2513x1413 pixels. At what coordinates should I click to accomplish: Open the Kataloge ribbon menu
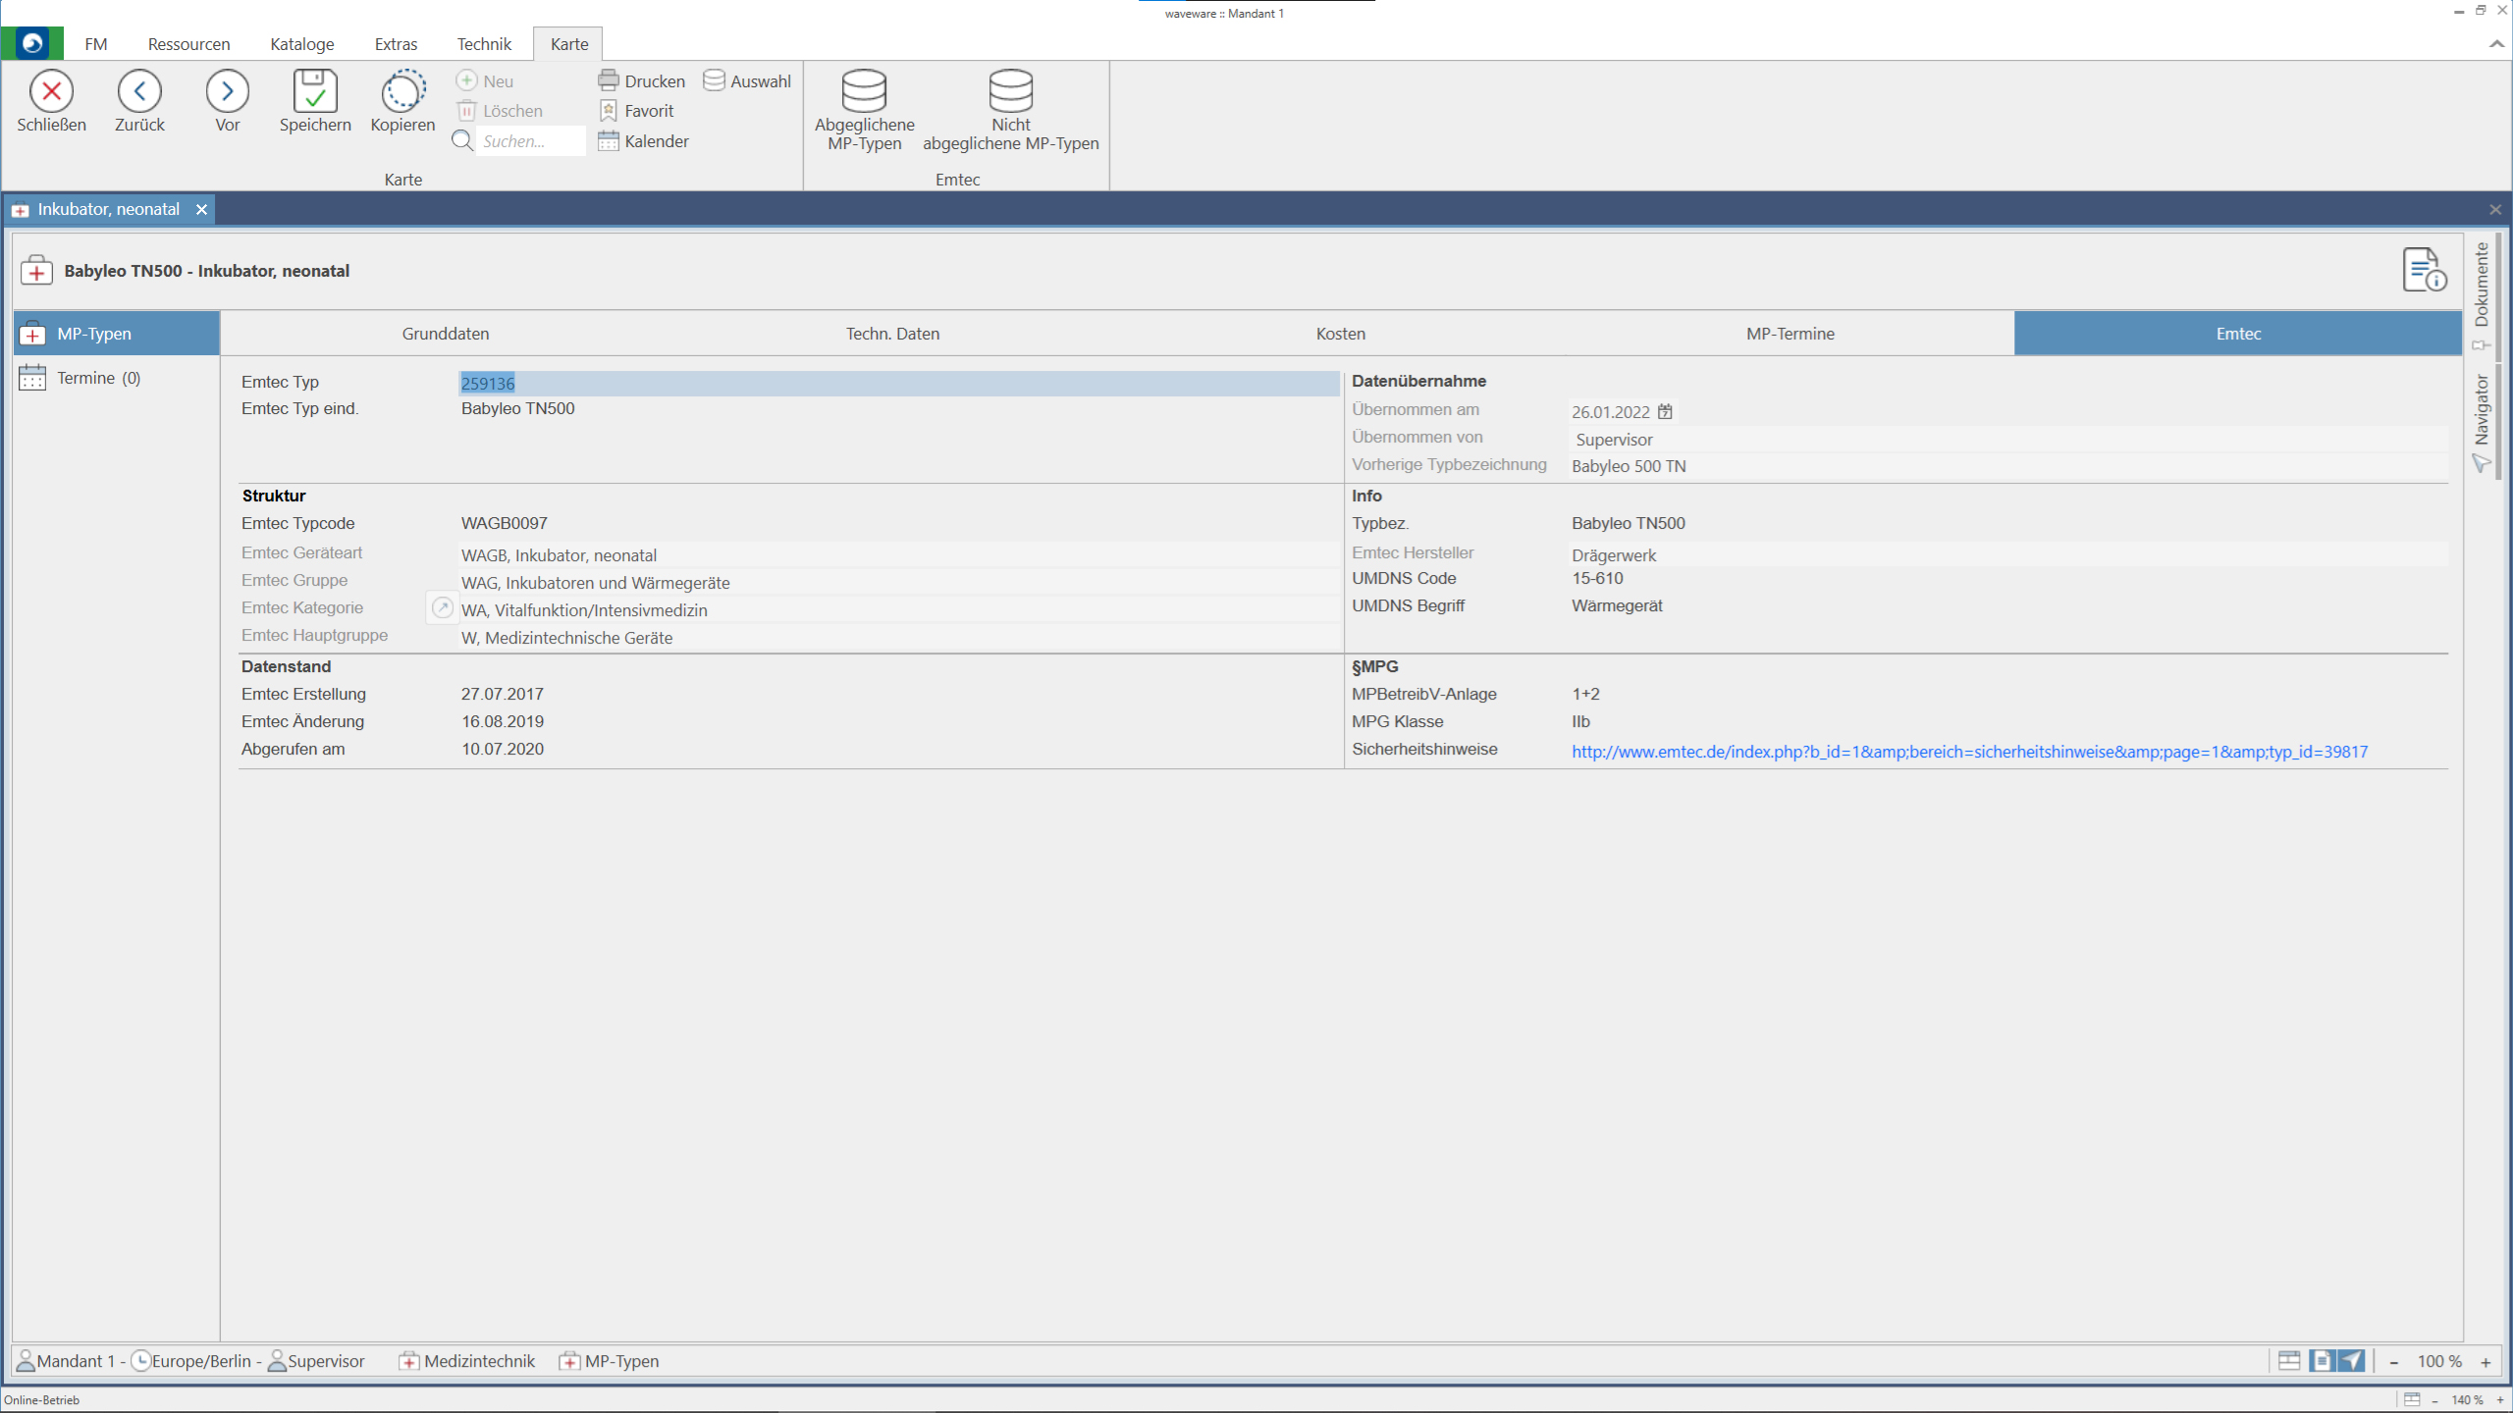coord(301,44)
